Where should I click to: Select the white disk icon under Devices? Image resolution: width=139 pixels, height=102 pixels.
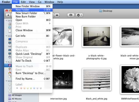tap(10, 31)
